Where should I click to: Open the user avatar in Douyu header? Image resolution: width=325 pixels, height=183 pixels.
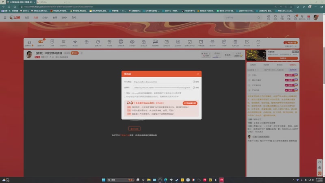pos(316,17)
